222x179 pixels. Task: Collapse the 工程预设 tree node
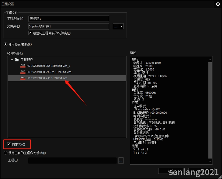coord(12,60)
